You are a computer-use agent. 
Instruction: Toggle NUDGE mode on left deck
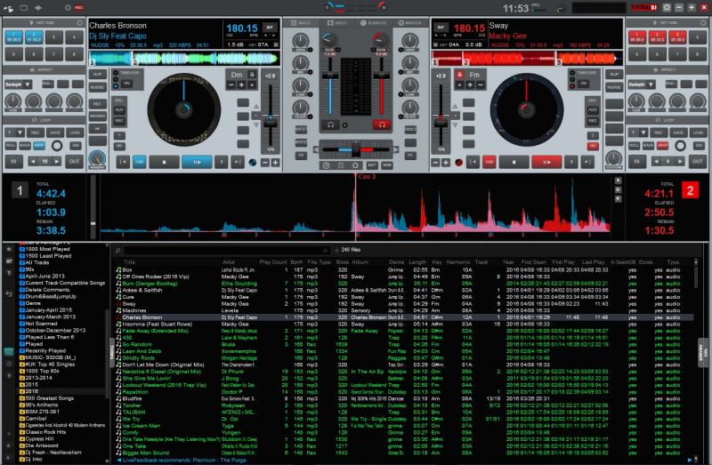98,87
